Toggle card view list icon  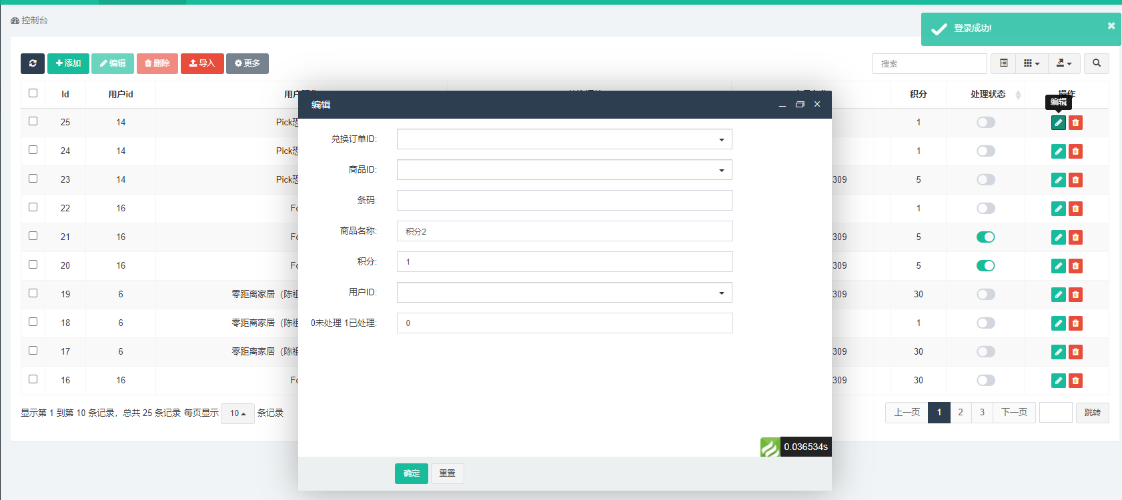pos(1003,63)
